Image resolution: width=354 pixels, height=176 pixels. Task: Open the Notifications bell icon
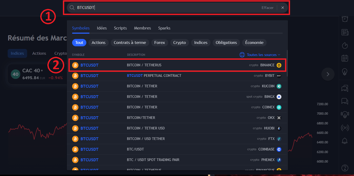345,141
